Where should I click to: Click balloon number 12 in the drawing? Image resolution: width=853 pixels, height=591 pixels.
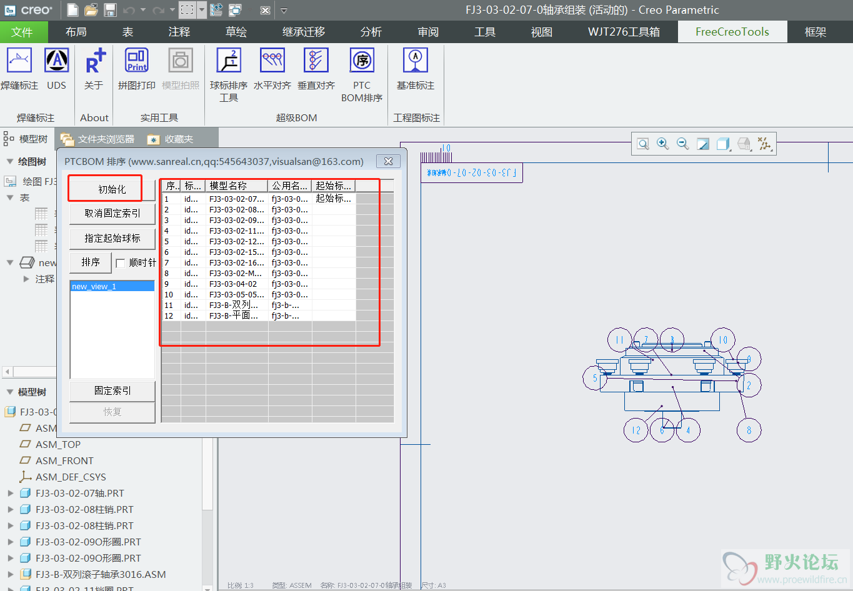point(636,430)
